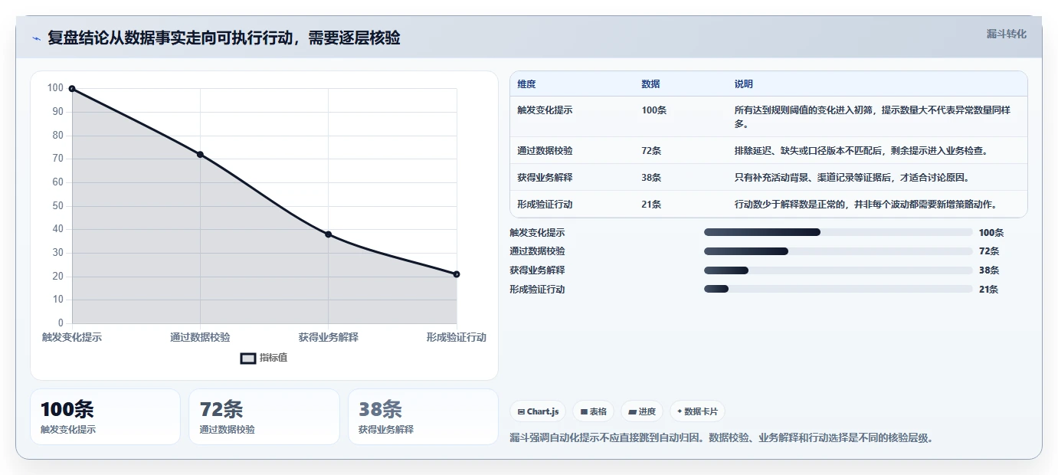The image size is (1058, 475).
Task: Click the description starting 只有补充活动背景
Action: click(x=852, y=178)
